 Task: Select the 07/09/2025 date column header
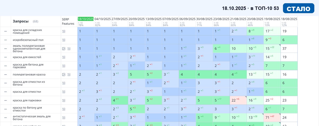(x=170, y=19)
